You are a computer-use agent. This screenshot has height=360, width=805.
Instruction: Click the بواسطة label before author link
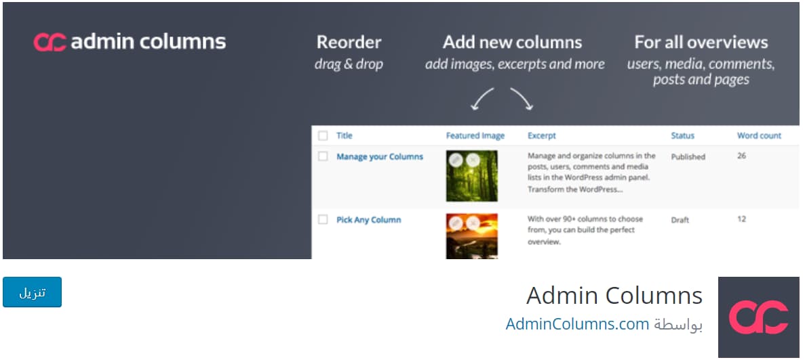678,325
